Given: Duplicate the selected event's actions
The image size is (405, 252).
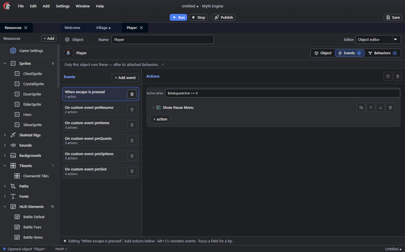Looking at the screenshot, I should tap(388, 76).
